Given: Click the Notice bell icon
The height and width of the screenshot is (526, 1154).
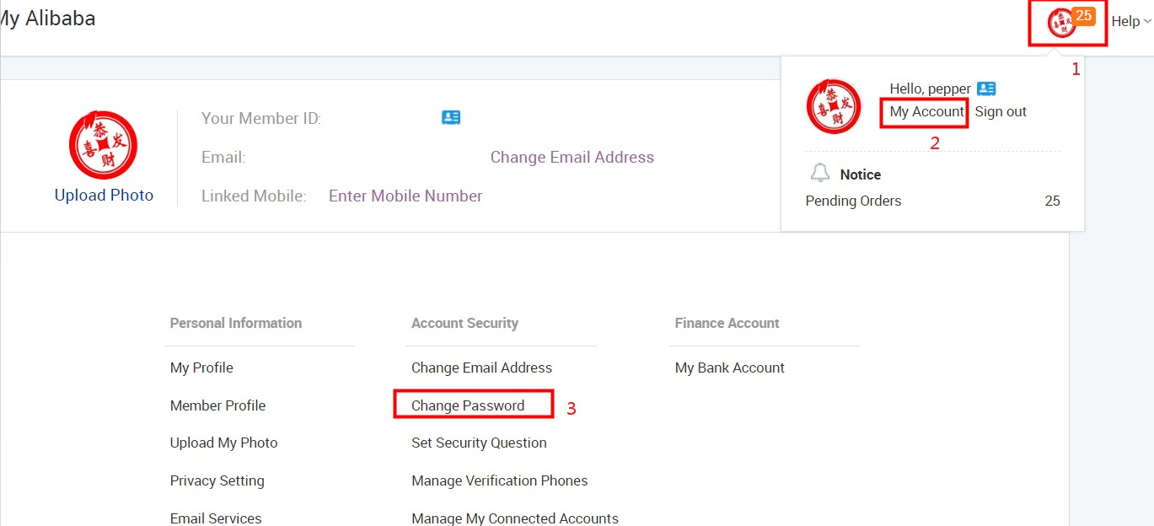Looking at the screenshot, I should [819, 174].
